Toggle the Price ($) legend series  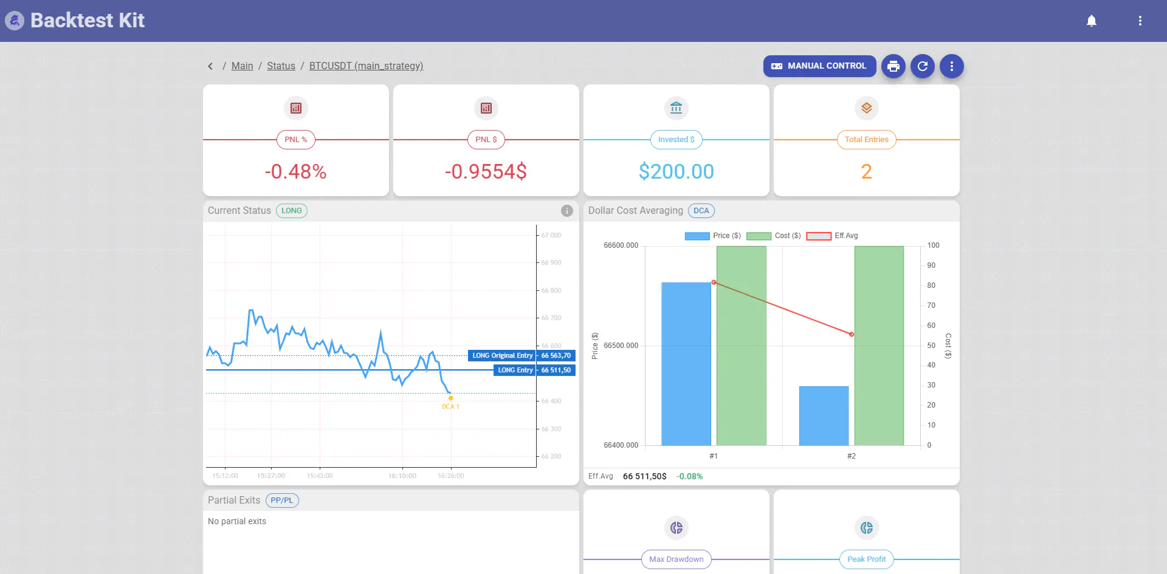tap(712, 236)
